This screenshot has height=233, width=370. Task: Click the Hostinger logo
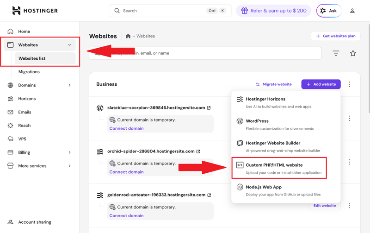click(35, 11)
